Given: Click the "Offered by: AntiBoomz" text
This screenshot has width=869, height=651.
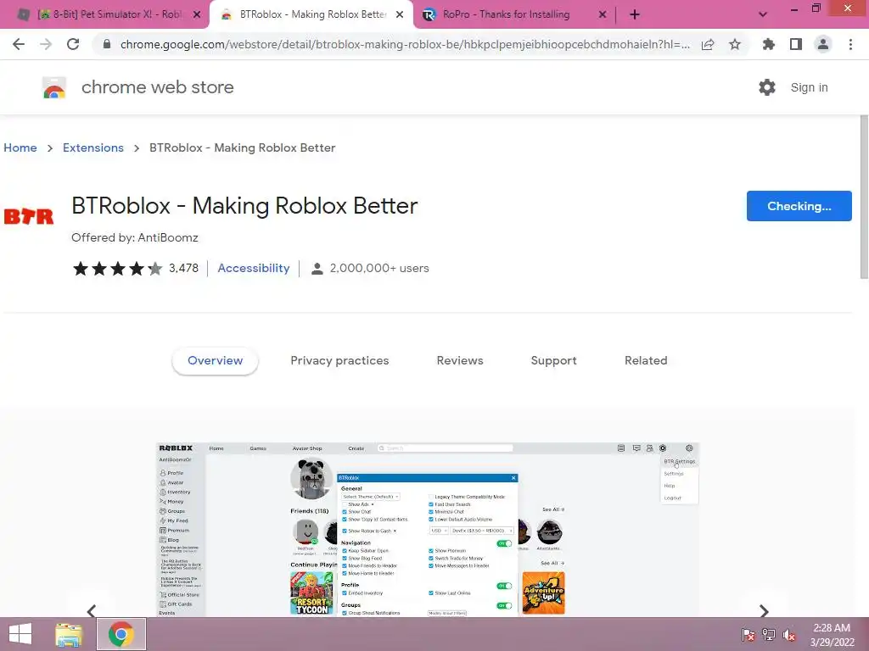Looking at the screenshot, I should click(x=135, y=237).
